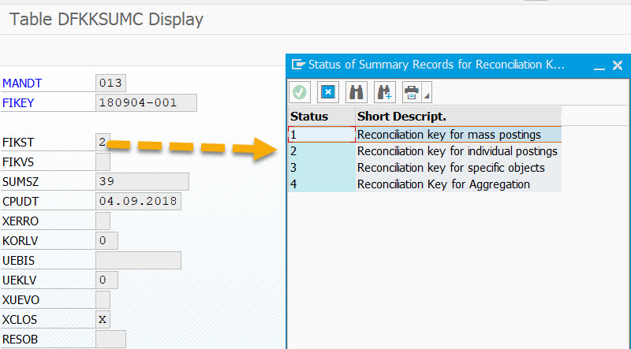Select Reconciliation key for individual postings
This screenshot has width=631, height=349.
[x=457, y=151]
